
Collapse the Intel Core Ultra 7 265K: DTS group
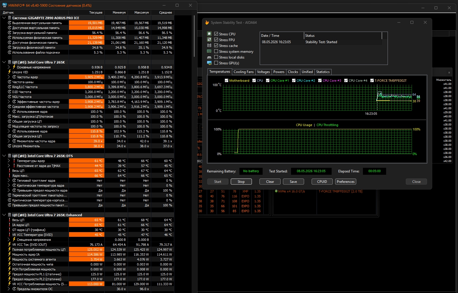coord(4,156)
